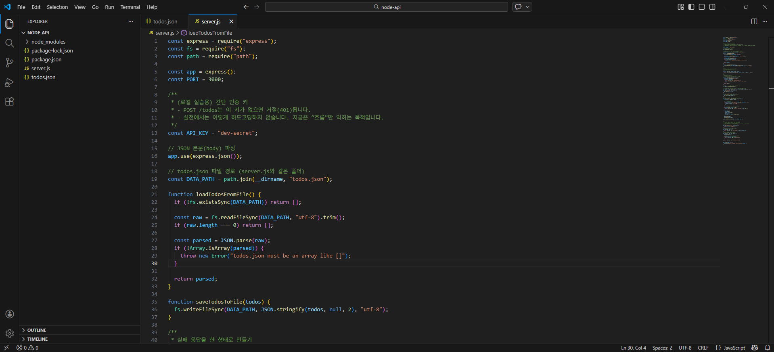Open Run and Debug view
This screenshot has width=774, height=352.
tap(10, 82)
